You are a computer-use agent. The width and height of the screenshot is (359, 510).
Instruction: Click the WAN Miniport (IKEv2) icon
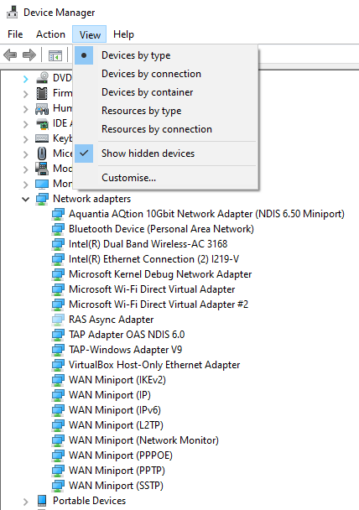pyautogui.click(x=58, y=380)
